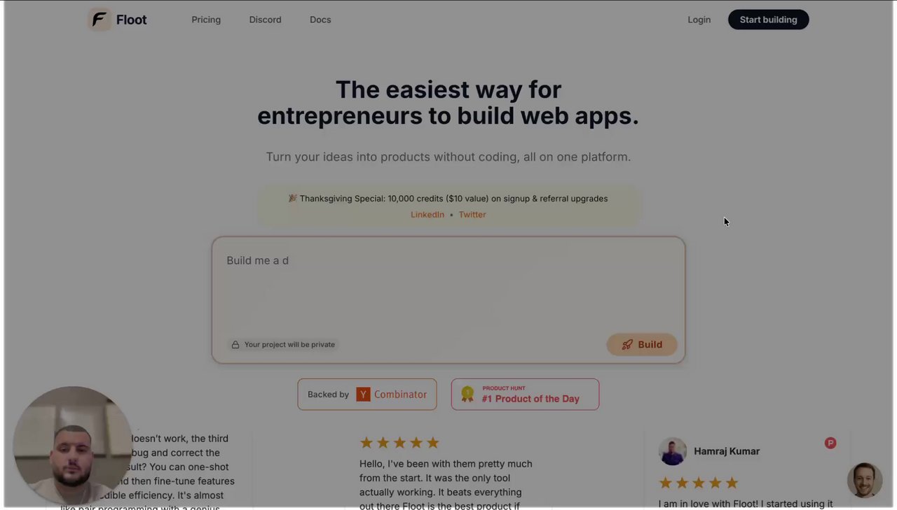Click the rocket Build button
Image resolution: width=897 pixels, height=510 pixels.
tap(641, 344)
